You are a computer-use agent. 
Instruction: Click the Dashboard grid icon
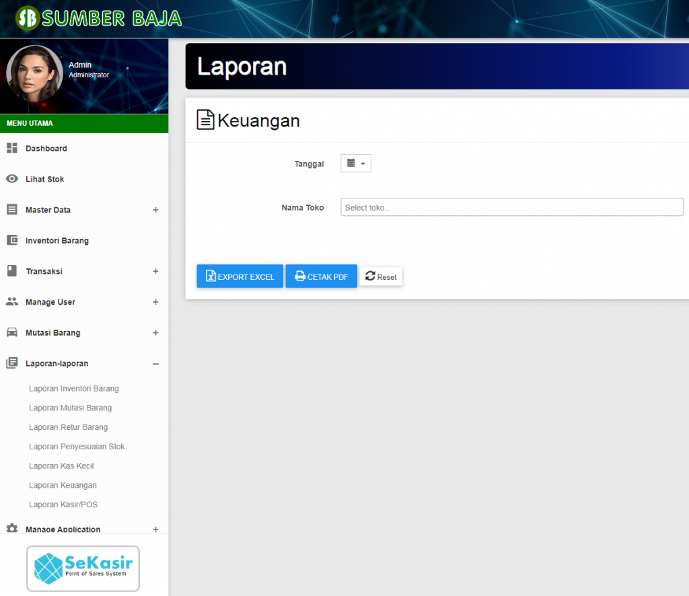(x=12, y=148)
